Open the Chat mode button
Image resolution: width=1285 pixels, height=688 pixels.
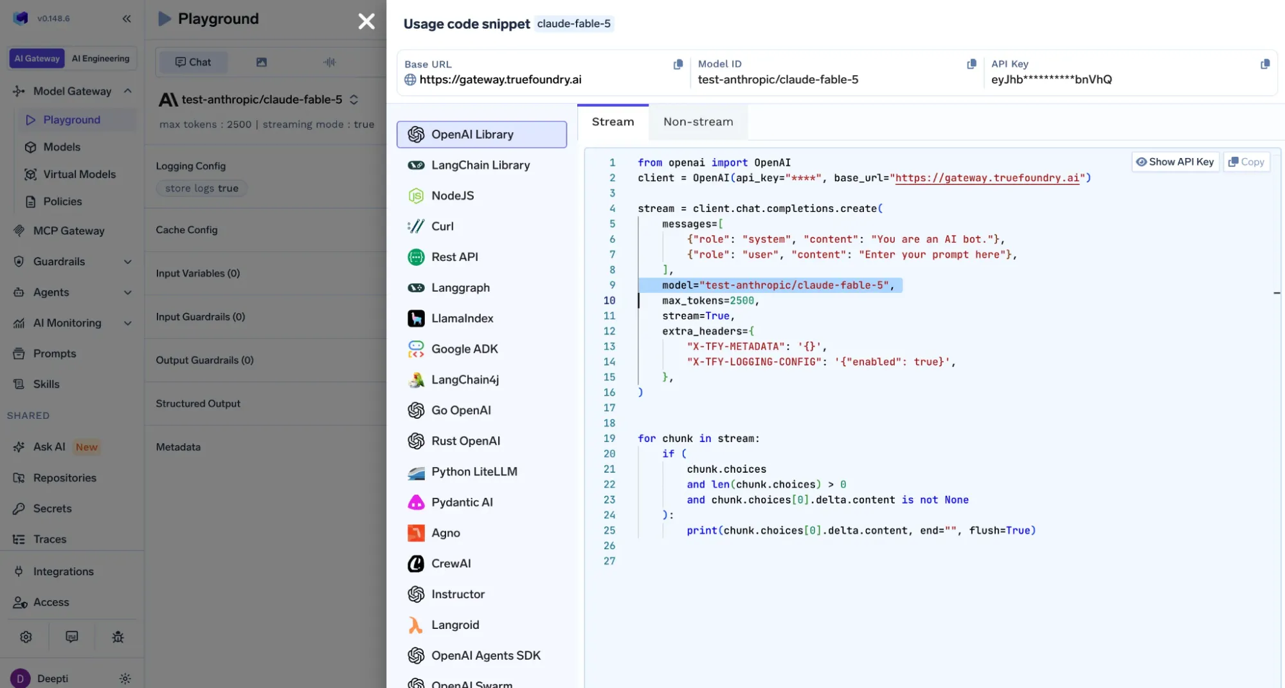(193, 62)
